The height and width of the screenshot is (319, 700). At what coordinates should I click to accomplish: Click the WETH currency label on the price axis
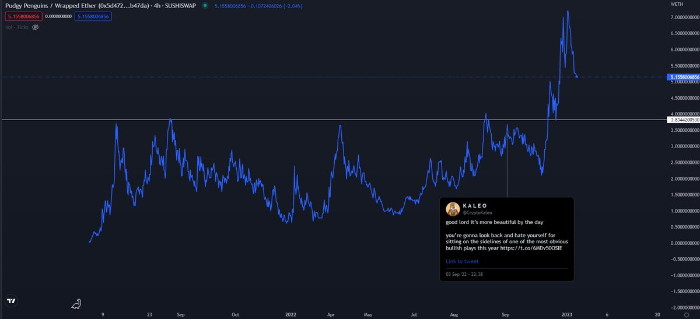[677, 3]
